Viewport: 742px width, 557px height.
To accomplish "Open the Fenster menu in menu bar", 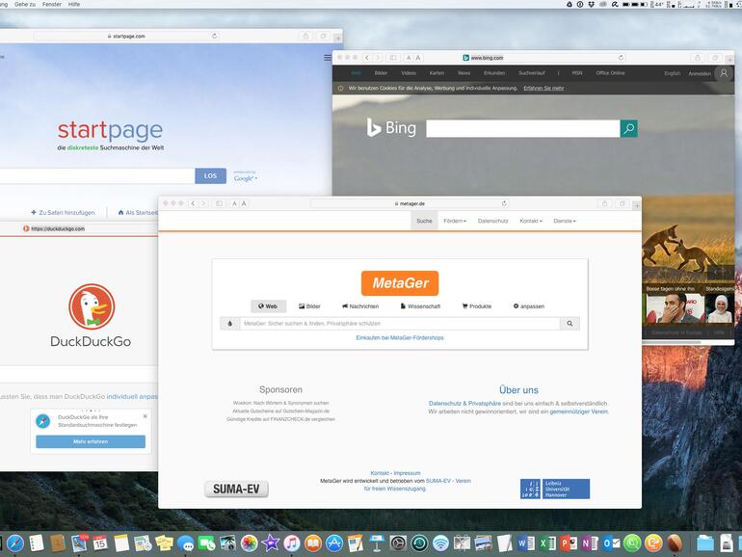I will (52, 4).
